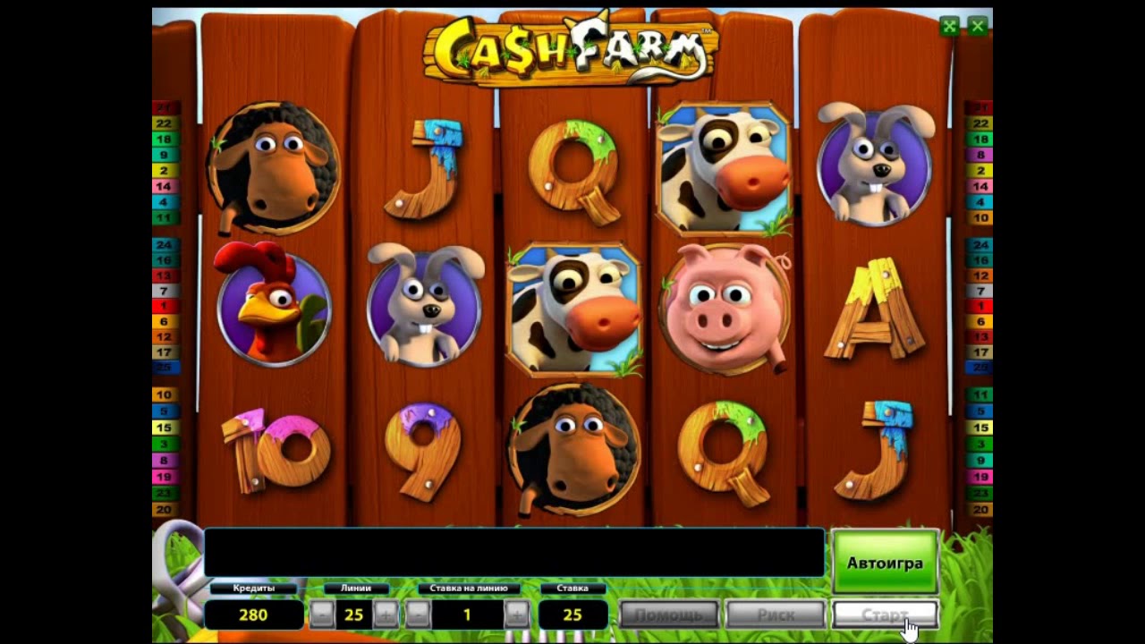1145x644 pixels.
Task: Click the cow symbol in center reel
Action: (x=574, y=309)
